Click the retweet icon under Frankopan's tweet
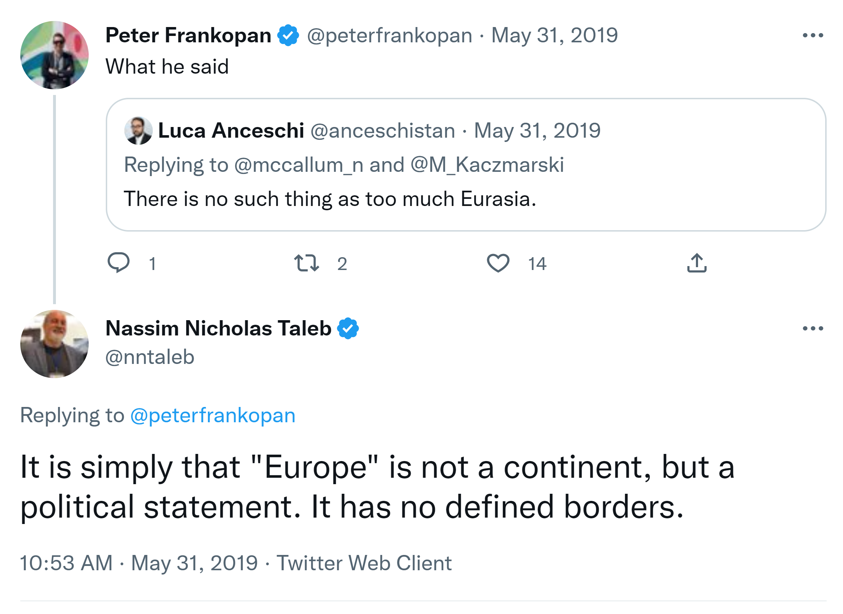The height and width of the screenshot is (614, 843). [306, 263]
